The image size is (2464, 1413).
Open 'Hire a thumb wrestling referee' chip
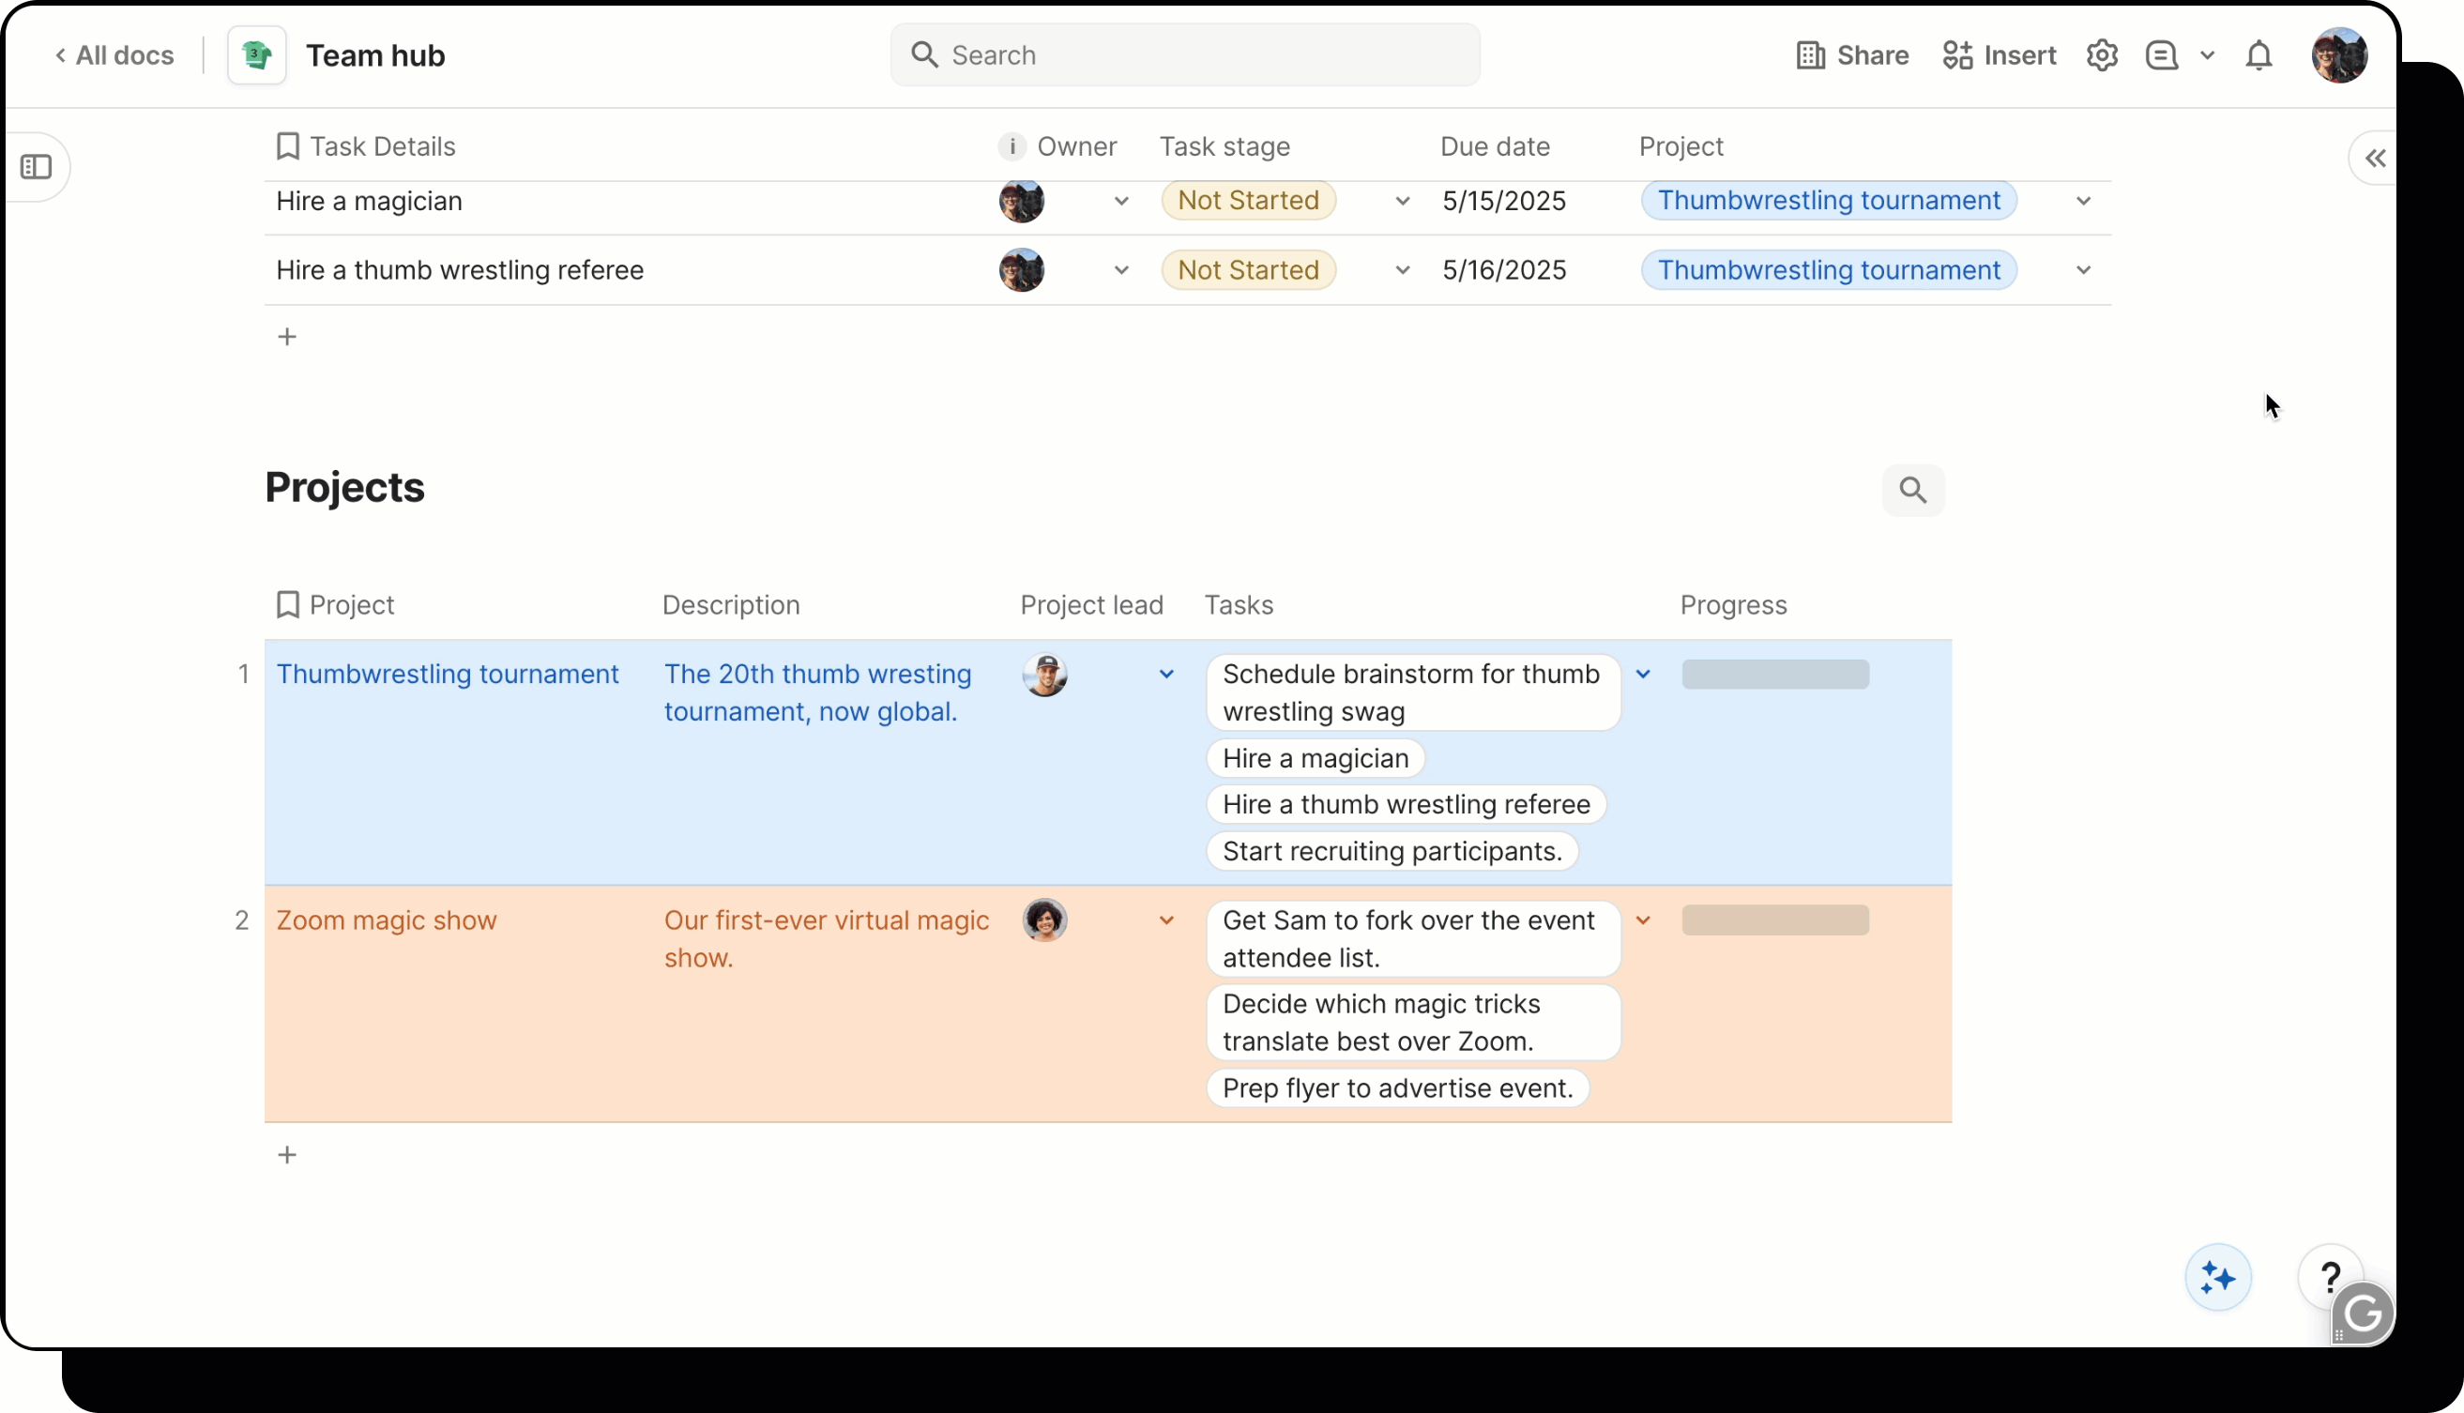click(x=1406, y=804)
